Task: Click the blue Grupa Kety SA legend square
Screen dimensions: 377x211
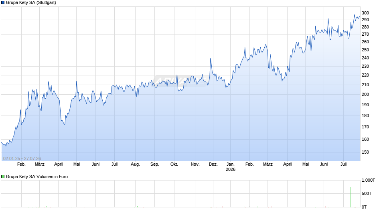Action: tap(3, 3)
